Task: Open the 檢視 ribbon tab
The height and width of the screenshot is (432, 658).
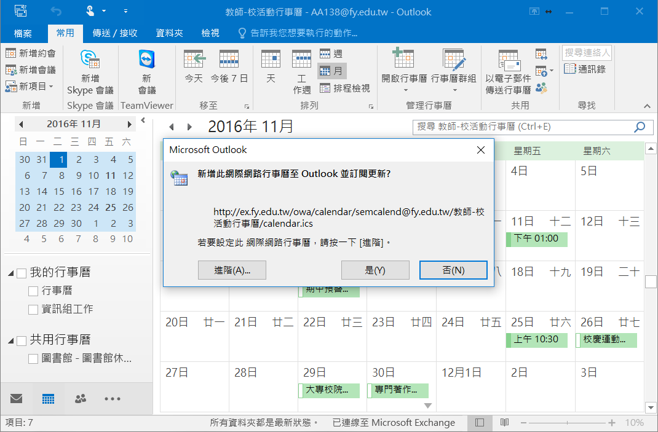Action: pyautogui.click(x=210, y=33)
